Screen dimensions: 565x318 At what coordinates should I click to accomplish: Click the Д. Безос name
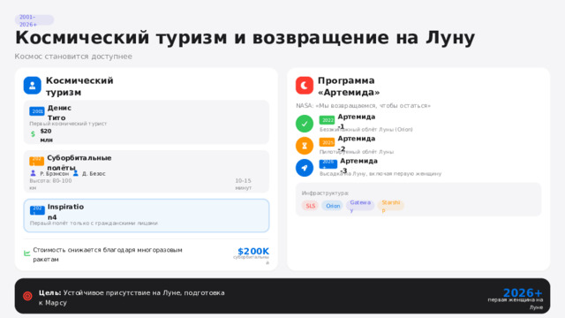tap(94, 174)
